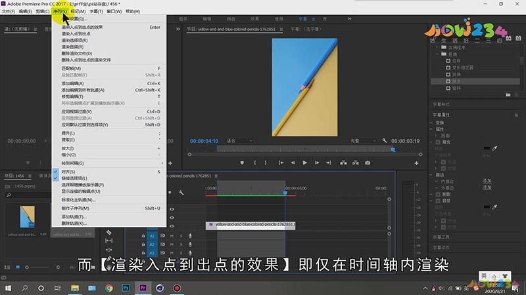Select 渲染入点到出点的效果 menu item
This screenshot has height=295, width=526.
pyautogui.click(x=109, y=27)
